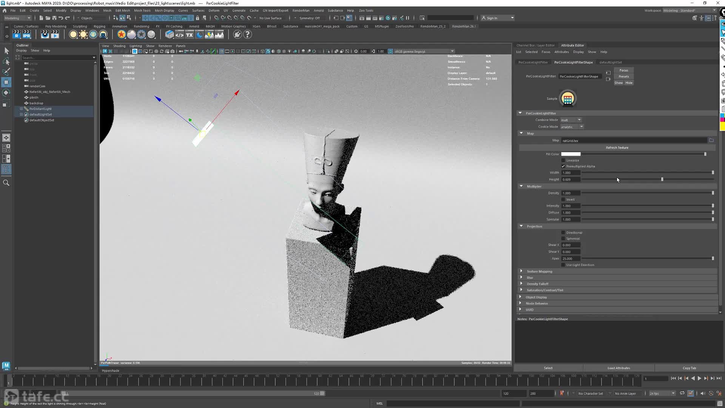Click the Refresh Texture button
Viewport: 725px width, 408px height.
617,148
